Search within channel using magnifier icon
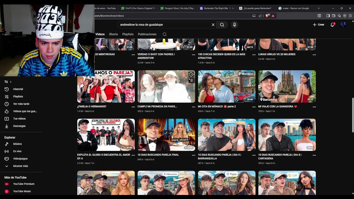The height and width of the screenshot is (199, 354). (165, 34)
